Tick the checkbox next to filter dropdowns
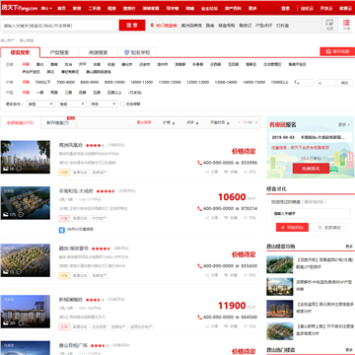 (x=122, y=104)
